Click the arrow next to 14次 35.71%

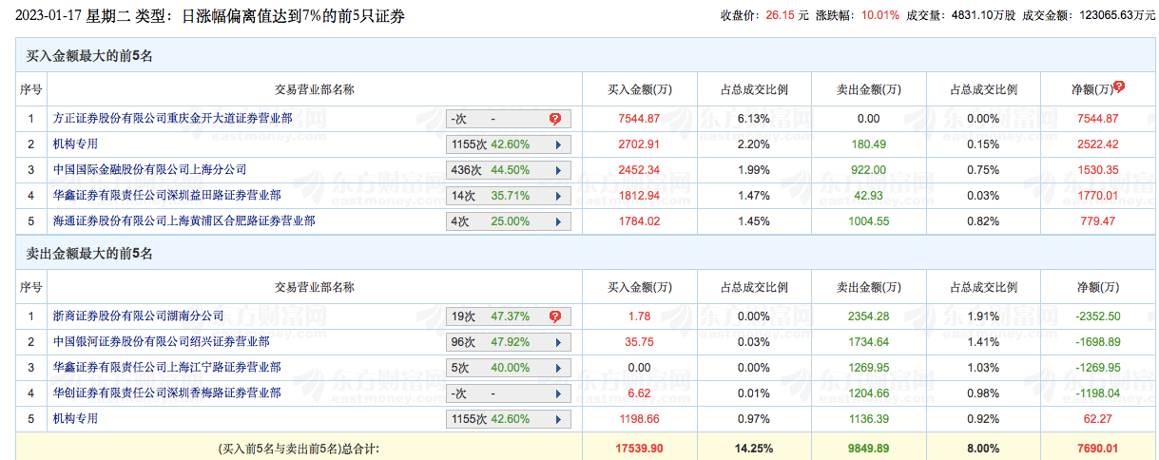coord(557,196)
